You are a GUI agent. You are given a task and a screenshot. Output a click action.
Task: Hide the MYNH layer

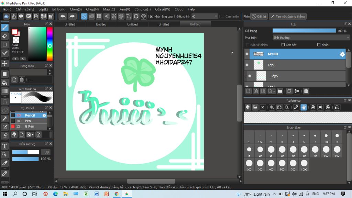247,54
